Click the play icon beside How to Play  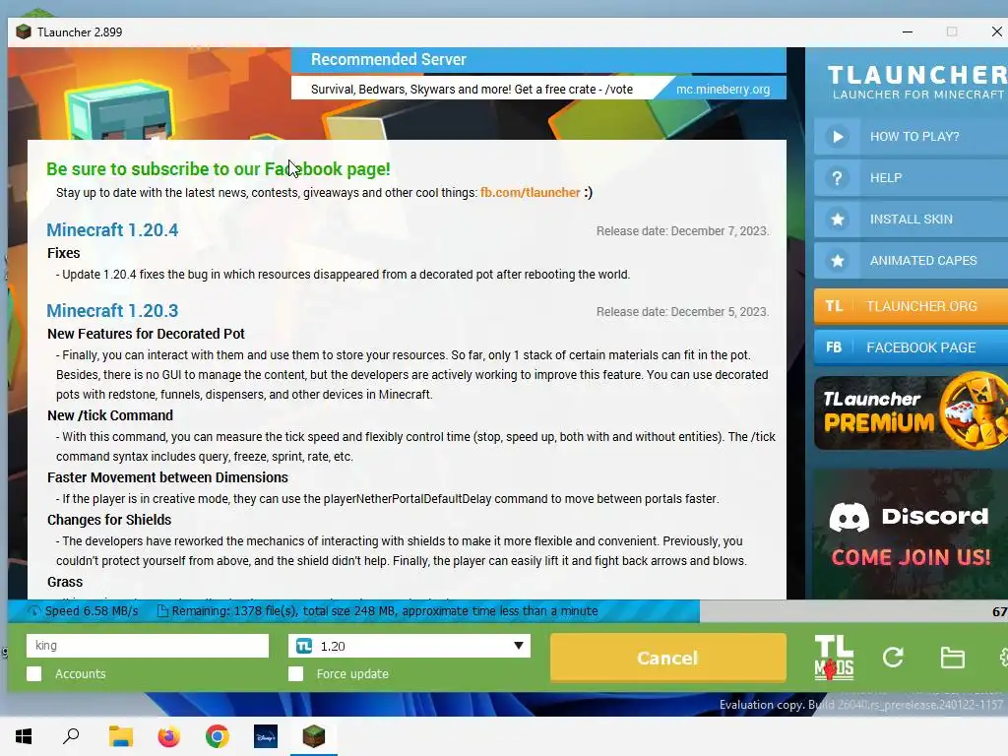[x=837, y=136]
